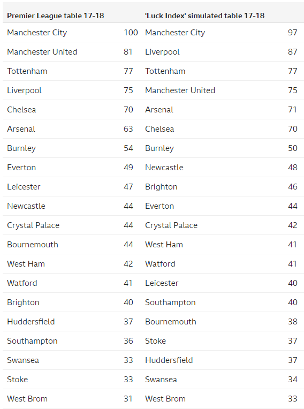Screen dimensions: 304x409
Task: Click Brighton's 46 simulated points
Action: pyautogui.click(x=293, y=187)
